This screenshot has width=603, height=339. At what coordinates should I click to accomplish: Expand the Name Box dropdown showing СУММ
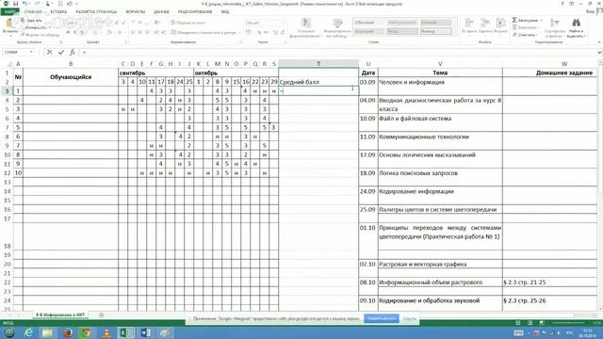[31, 53]
